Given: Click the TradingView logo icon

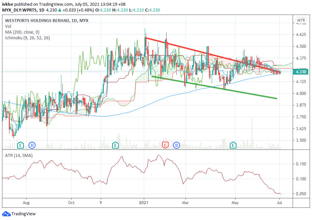Looking at the screenshot, I should (6, 214).
